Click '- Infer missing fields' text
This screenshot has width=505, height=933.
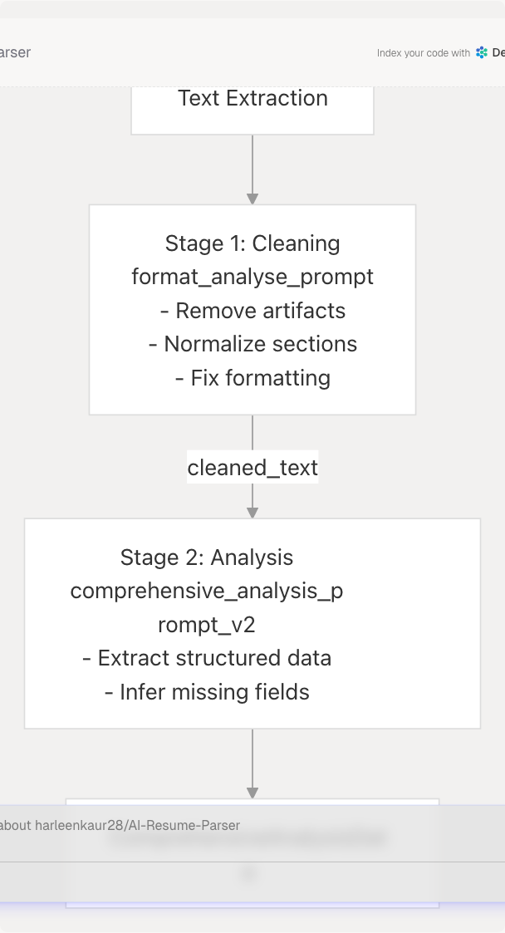[207, 692]
